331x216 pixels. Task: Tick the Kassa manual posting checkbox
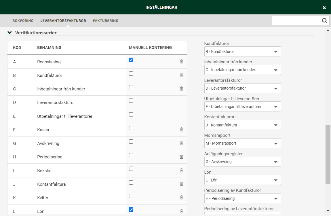(x=131, y=128)
